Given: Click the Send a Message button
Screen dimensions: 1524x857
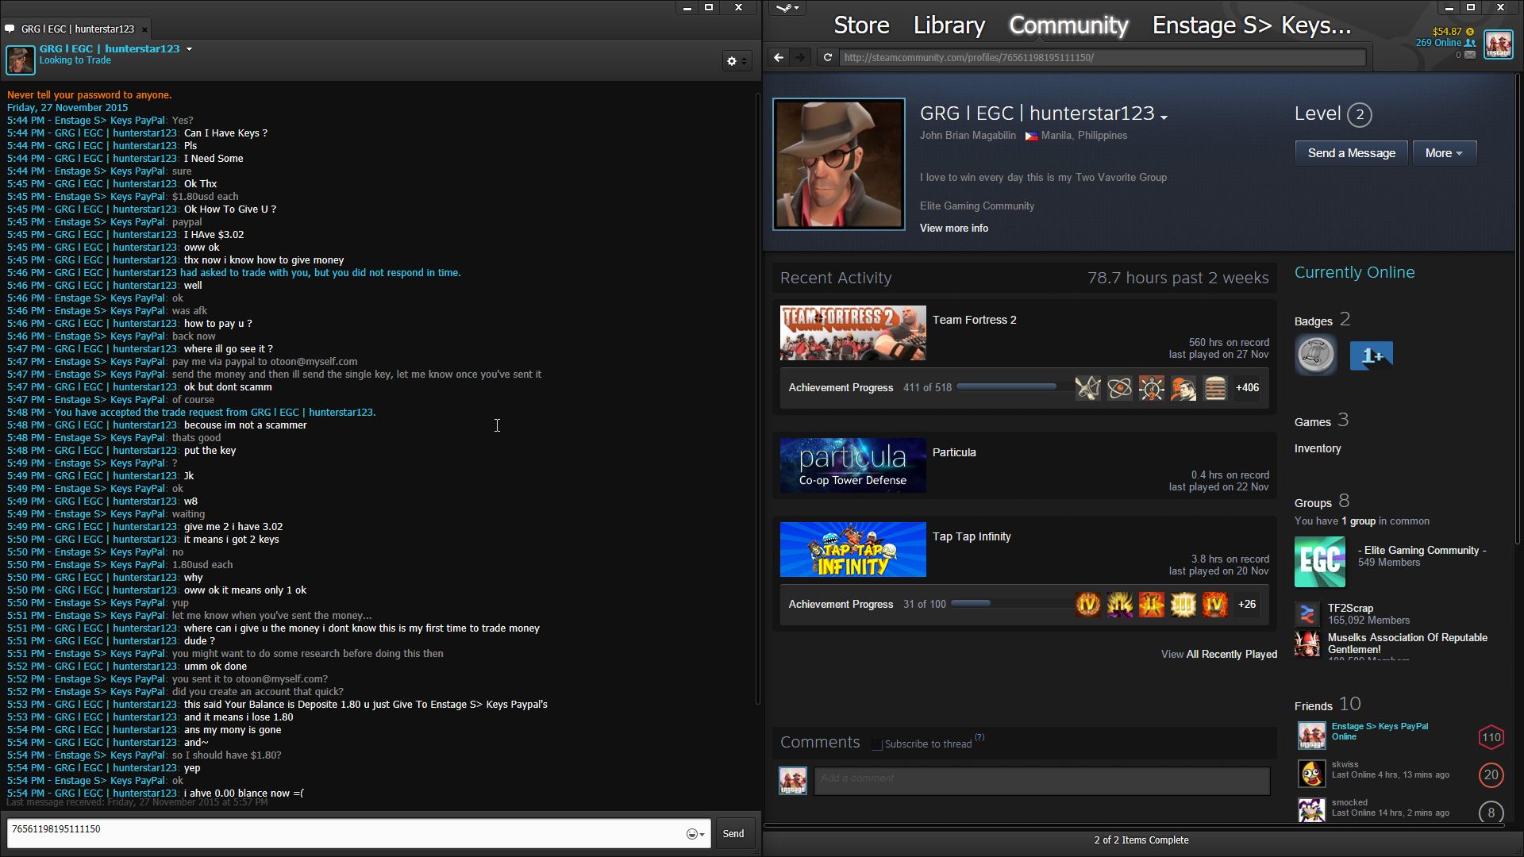Looking at the screenshot, I should [1351, 153].
